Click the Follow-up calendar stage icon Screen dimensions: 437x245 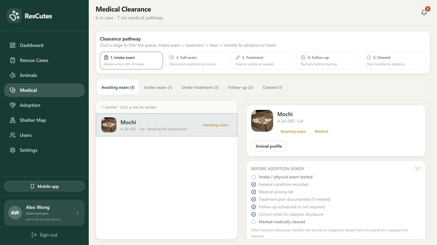(303, 57)
